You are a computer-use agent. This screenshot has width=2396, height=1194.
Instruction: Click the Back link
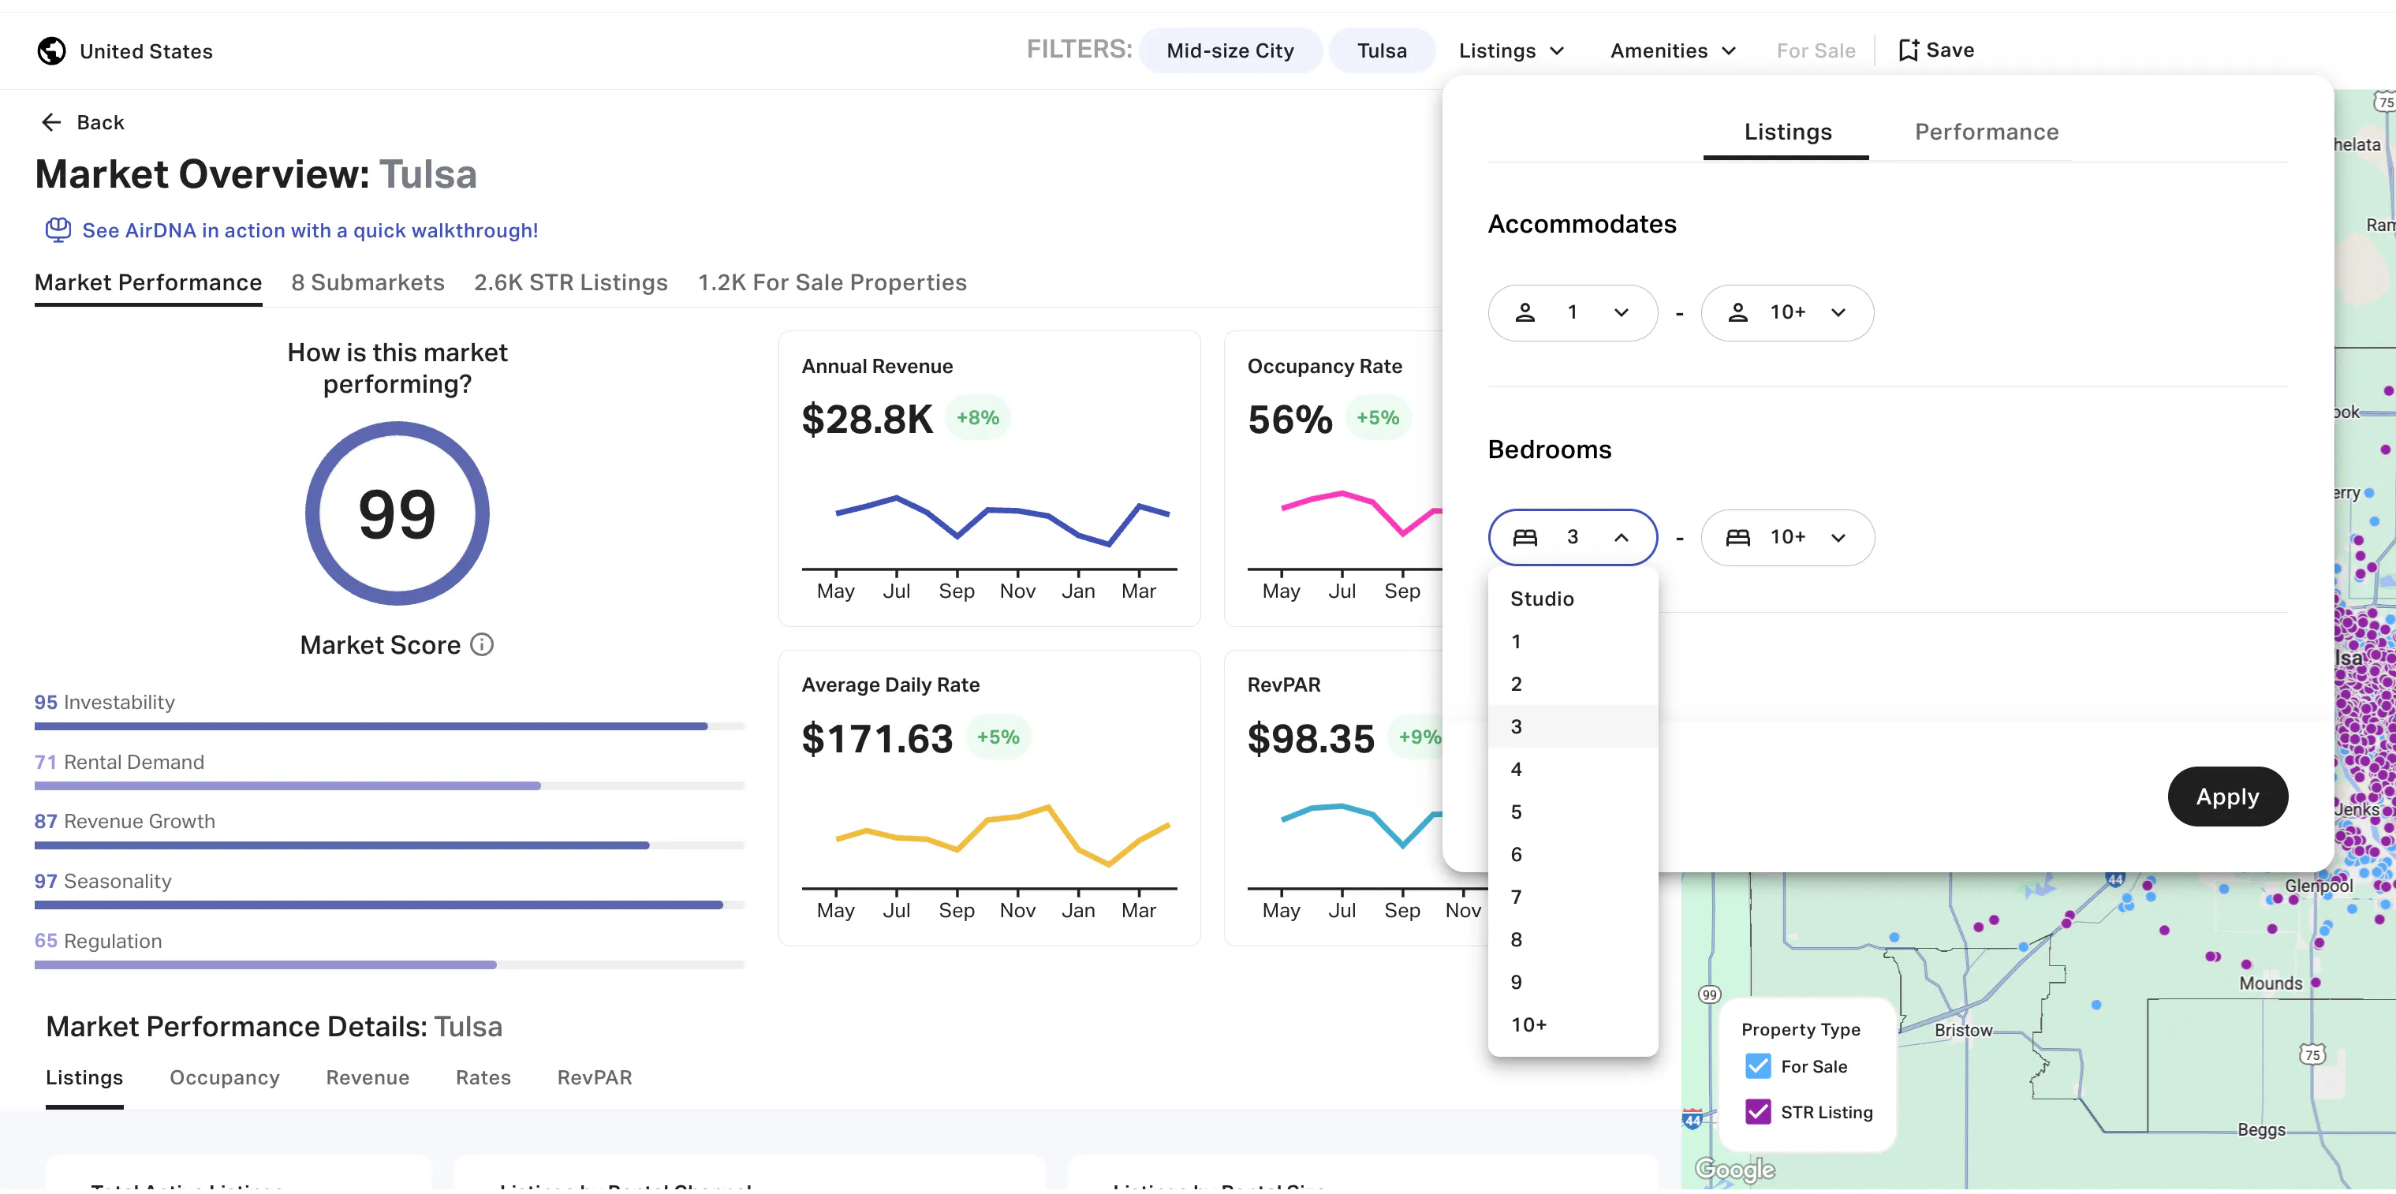(82, 123)
